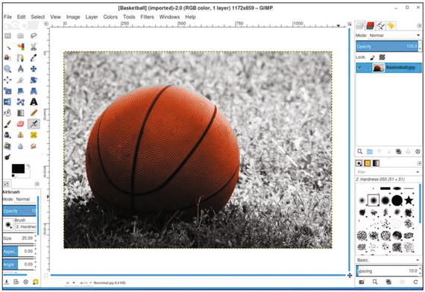Select the Paths tool
Image resolution: width=425 pixels, height=292 pixels.
(x=21, y=57)
